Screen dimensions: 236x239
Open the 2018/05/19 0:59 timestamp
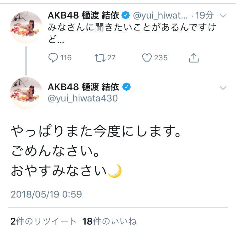pos(46,194)
